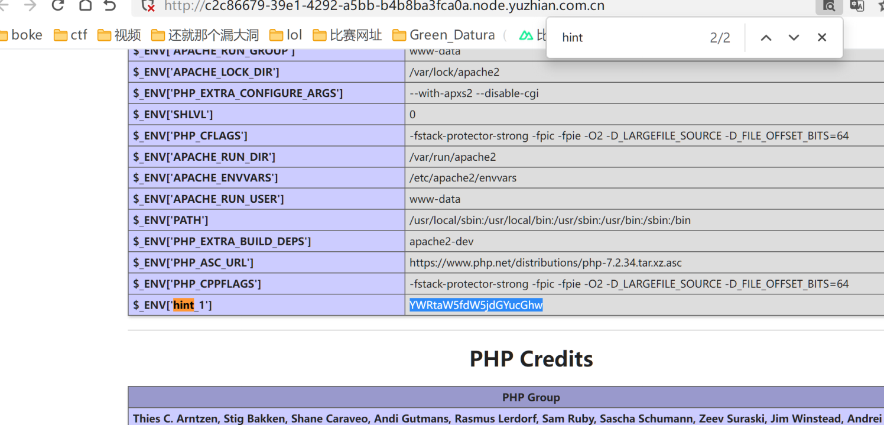This screenshot has width=884, height=425.
Task: Open the 'ctf' bookmarks folder
Action: click(x=71, y=35)
